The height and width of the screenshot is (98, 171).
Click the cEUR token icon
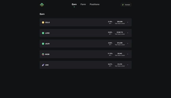point(43,43)
